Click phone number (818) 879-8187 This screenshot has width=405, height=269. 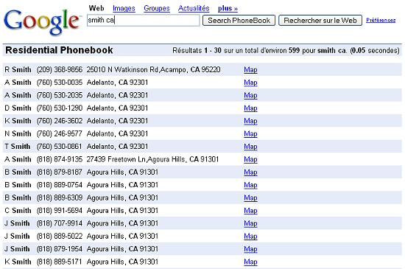pyautogui.click(x=60, y=172)
